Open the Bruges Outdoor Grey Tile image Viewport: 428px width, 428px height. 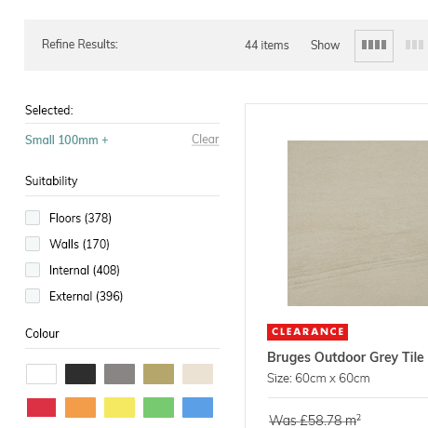(x=357, y=223)
